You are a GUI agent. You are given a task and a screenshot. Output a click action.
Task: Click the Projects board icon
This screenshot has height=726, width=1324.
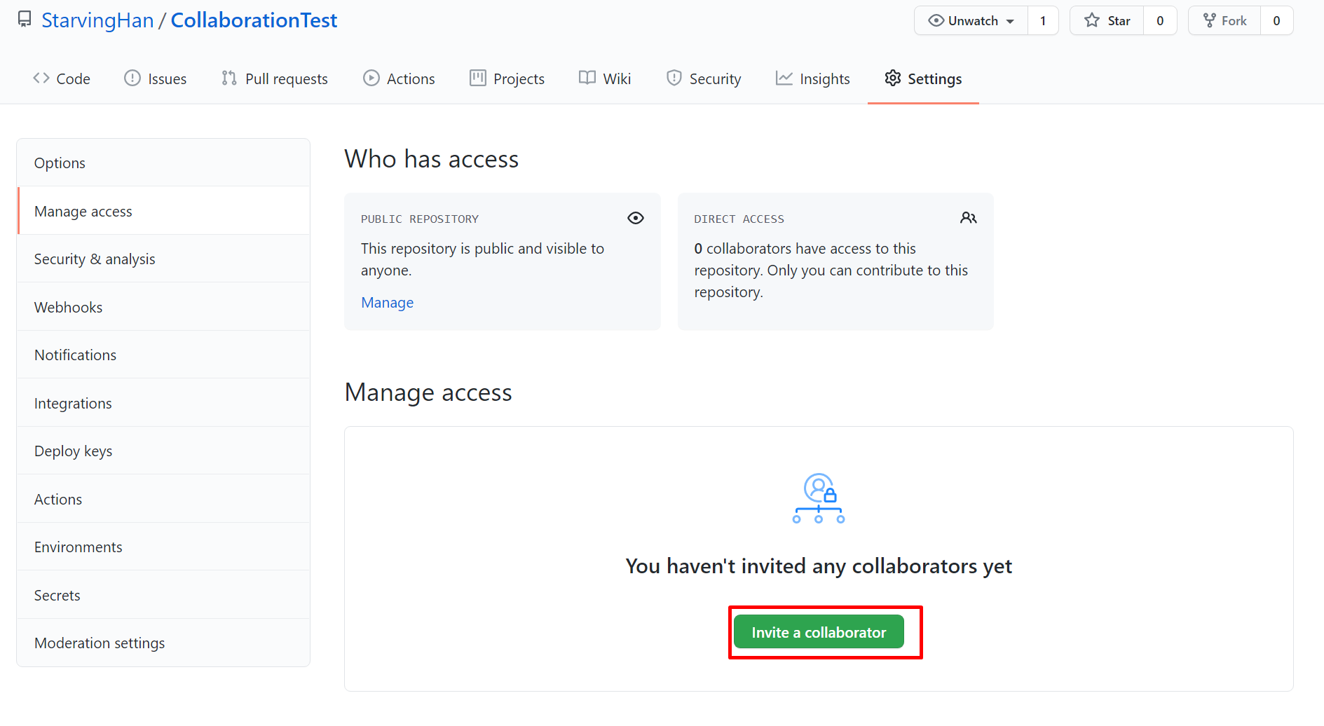tap(478, 78)
